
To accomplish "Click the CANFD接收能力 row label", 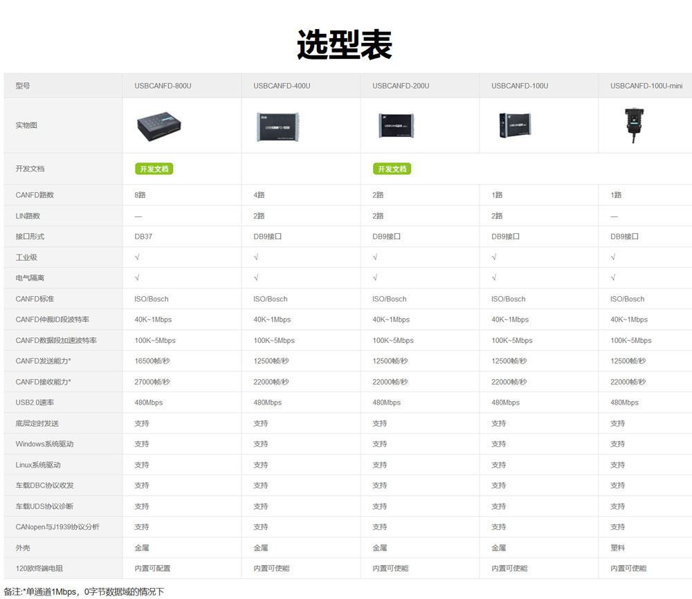I will 43,382.
